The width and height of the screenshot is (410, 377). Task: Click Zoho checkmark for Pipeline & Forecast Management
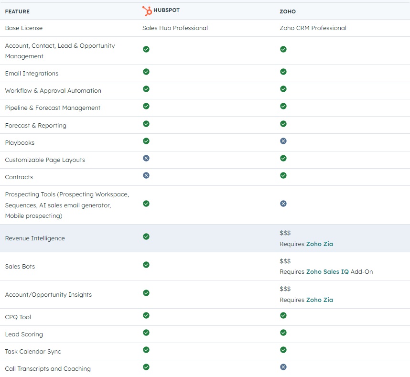point(283,106)
